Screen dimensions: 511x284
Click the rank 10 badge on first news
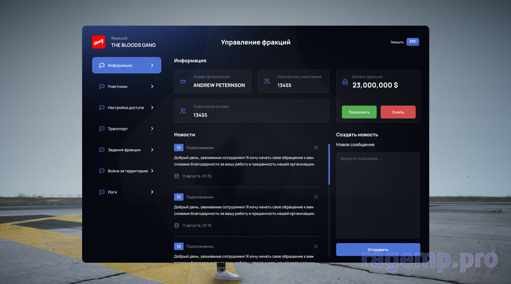coord(179,147)
